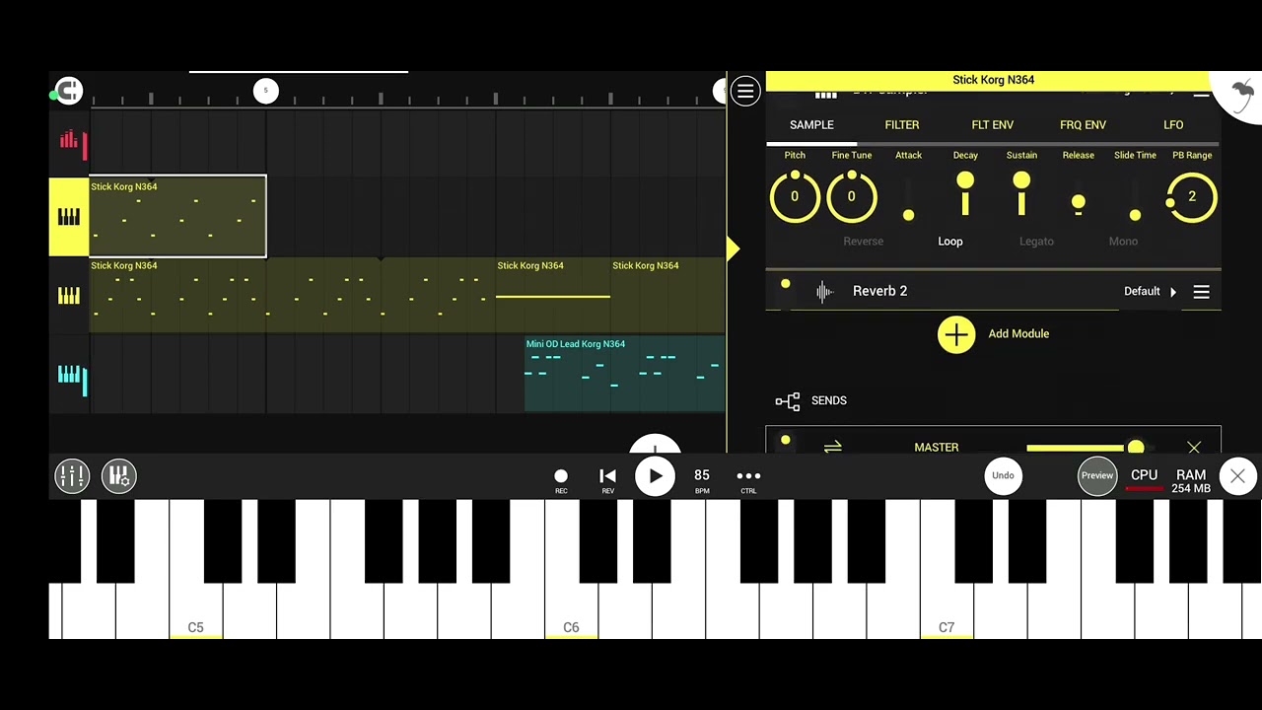
Task: Click the PB Range knob
Action: click(1192, 196)
